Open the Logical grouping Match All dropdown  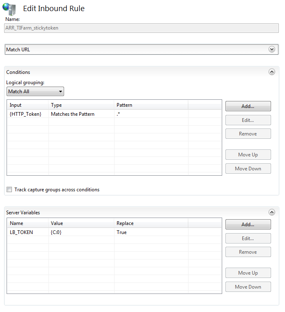pos(35,91)
